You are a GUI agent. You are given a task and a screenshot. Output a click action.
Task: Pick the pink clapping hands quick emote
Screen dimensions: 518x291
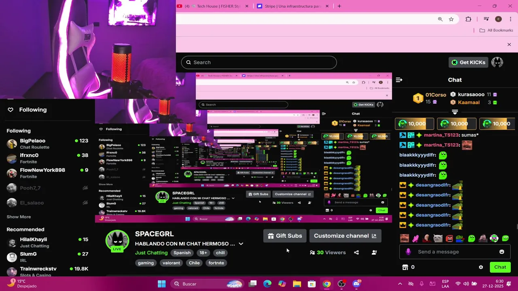pyautogui.click(x=415, y=238)
